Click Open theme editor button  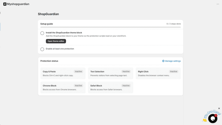(56, 41)
